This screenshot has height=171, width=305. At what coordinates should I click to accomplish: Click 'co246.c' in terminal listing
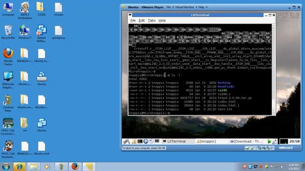224,94
